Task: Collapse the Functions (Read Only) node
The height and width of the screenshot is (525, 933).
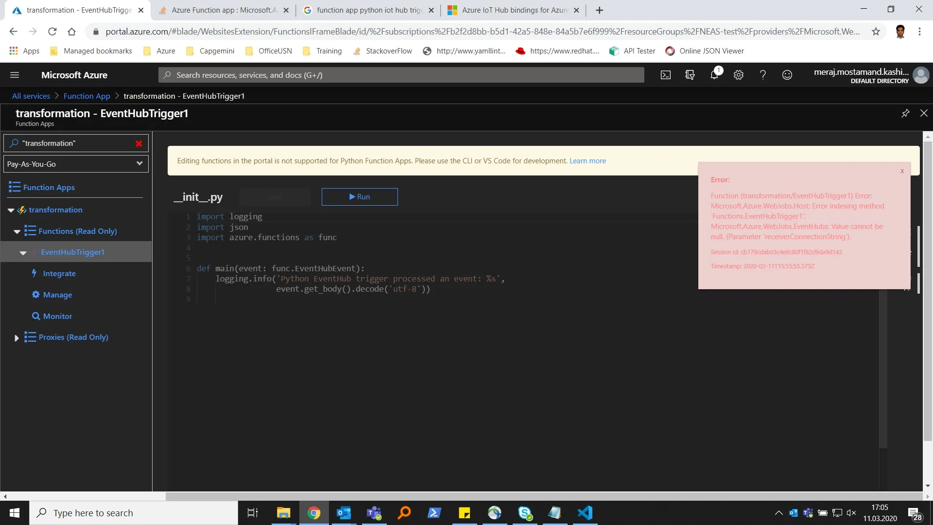Action: pyautogui.click(x=17, y=231)
